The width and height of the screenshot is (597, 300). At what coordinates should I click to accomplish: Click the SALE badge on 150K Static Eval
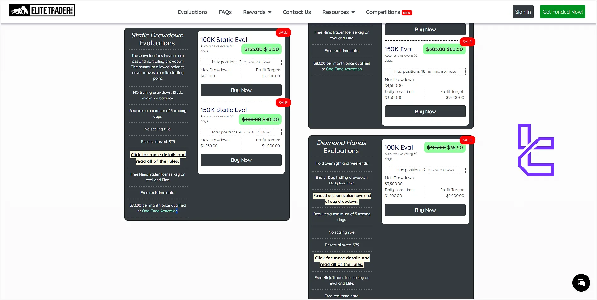283,103
